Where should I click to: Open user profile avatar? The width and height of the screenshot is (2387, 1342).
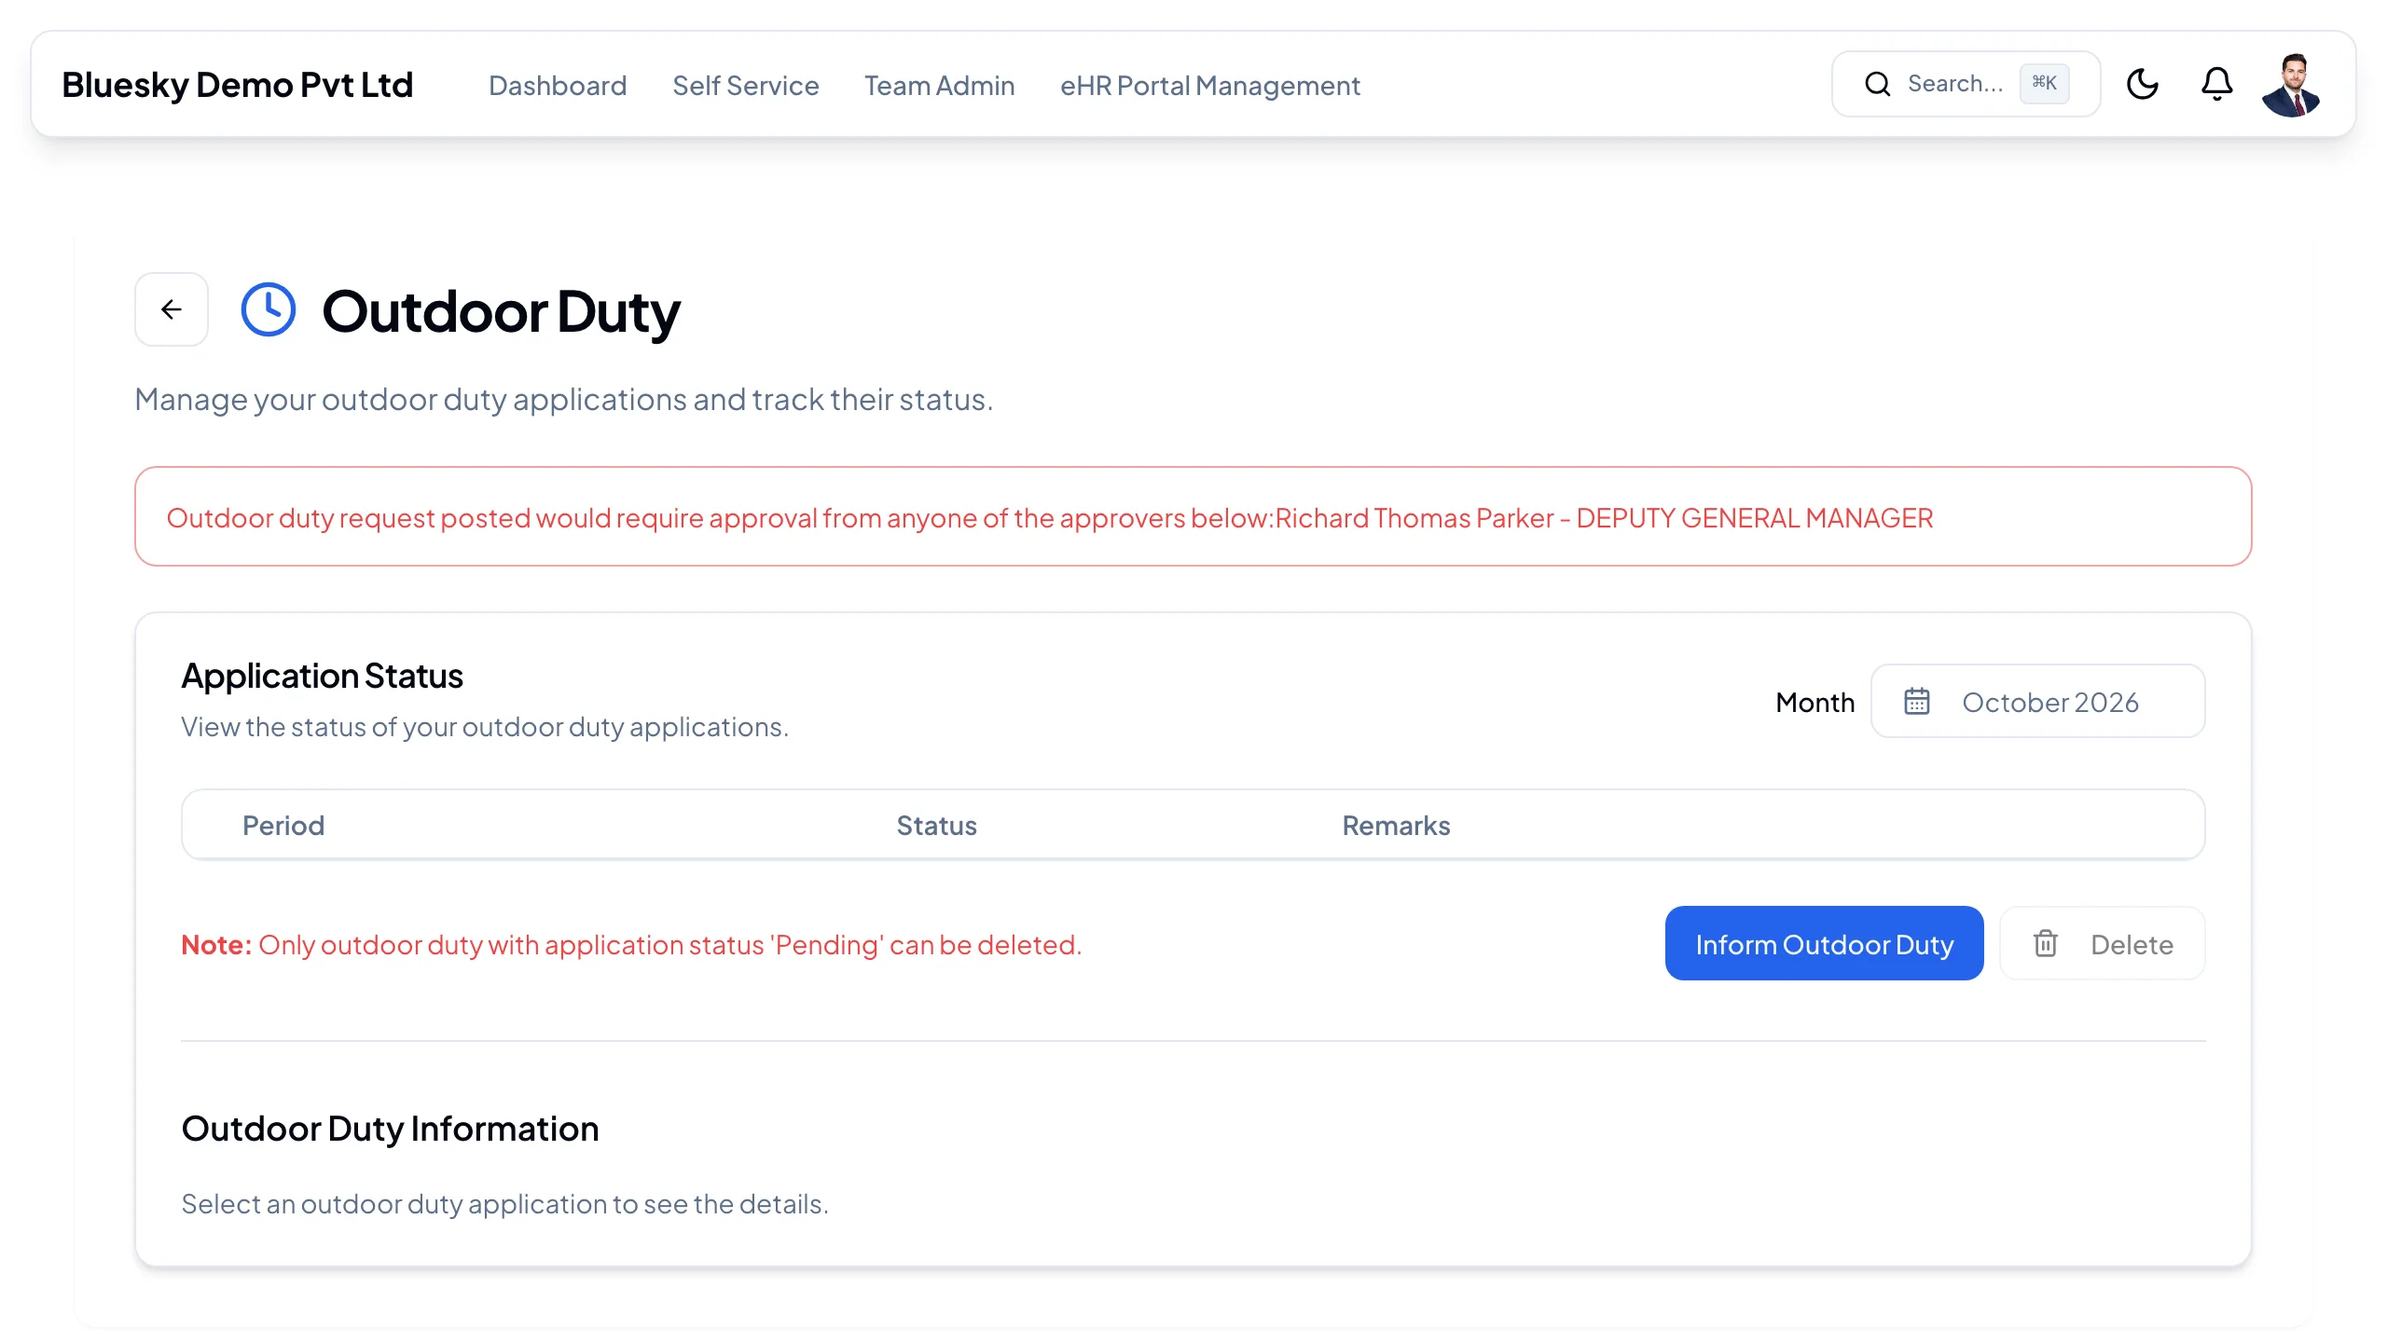point(2291,84)
